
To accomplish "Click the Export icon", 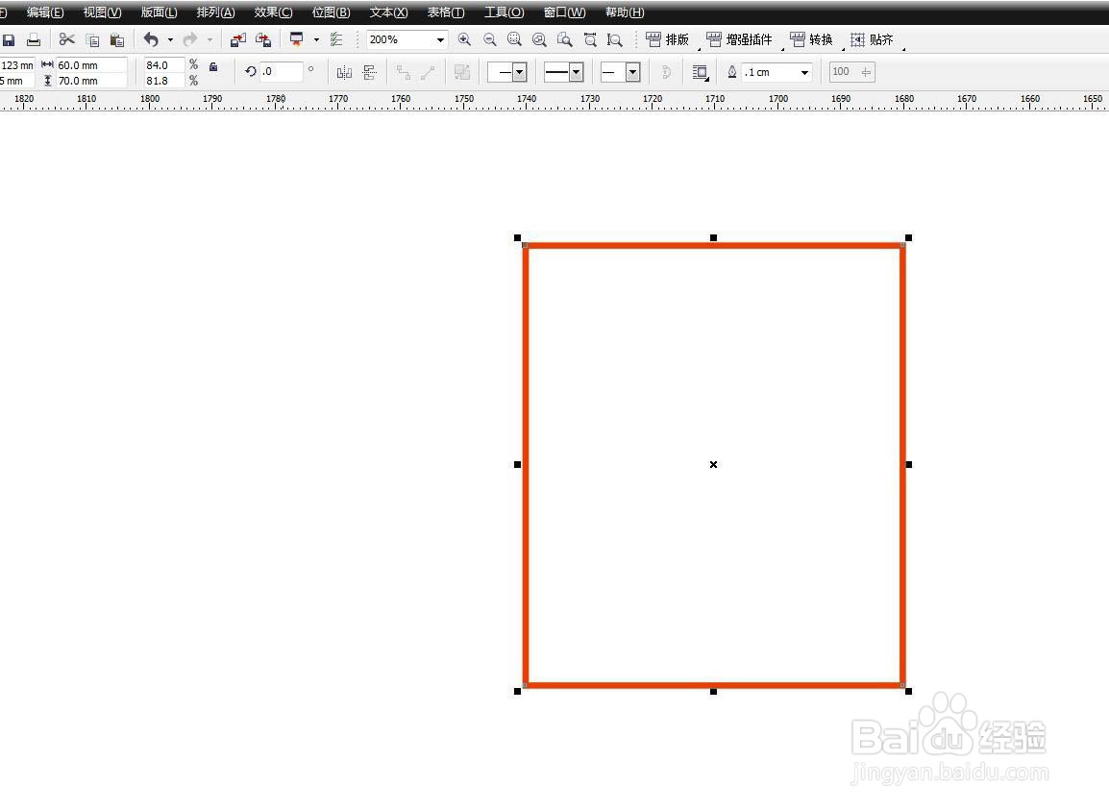I will point(263,40).
